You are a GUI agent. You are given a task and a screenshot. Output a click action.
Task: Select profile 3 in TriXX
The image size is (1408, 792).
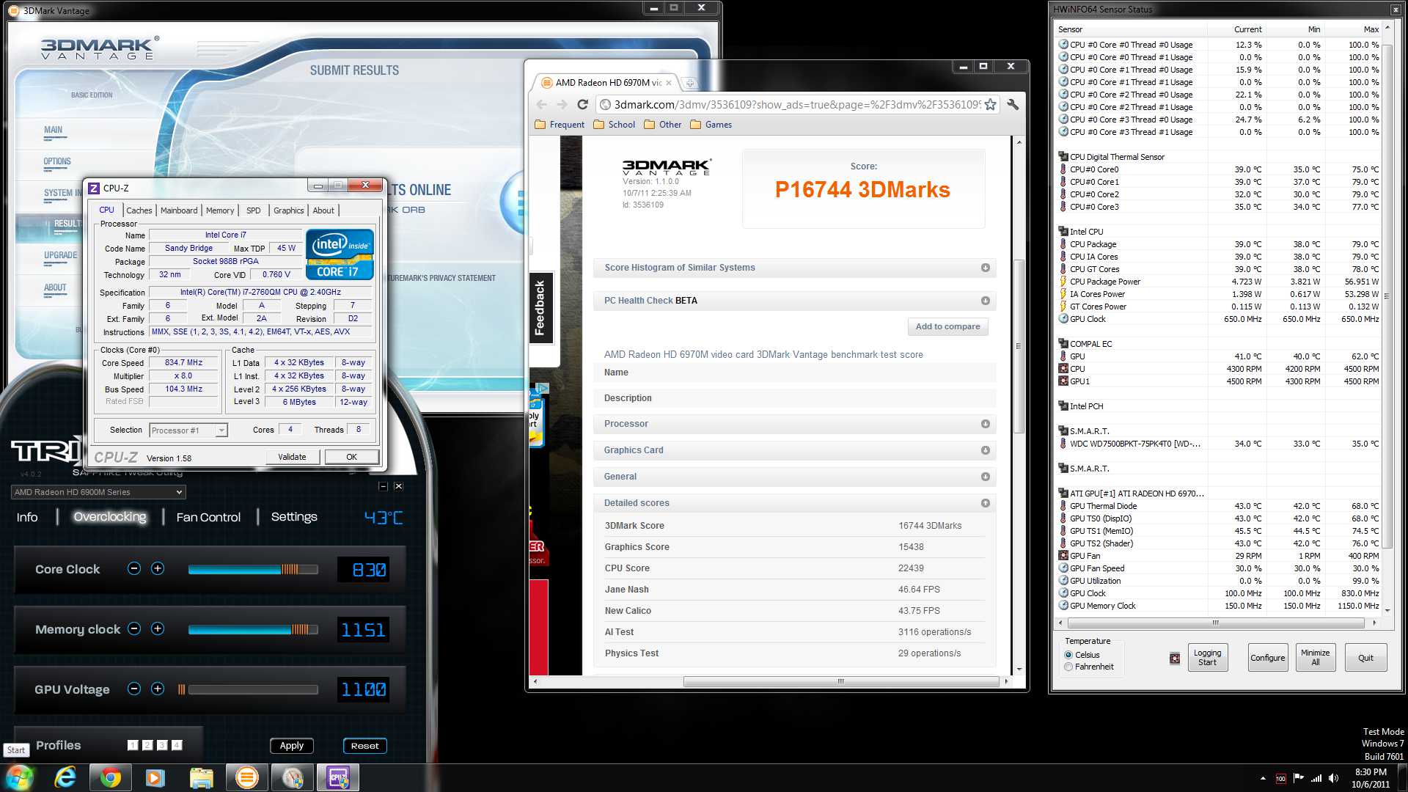pos(162,745)
